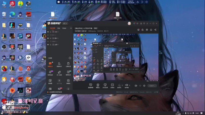Add a 摄像头 camera source
The image size is (205, 115).
[x=98, y=86]
